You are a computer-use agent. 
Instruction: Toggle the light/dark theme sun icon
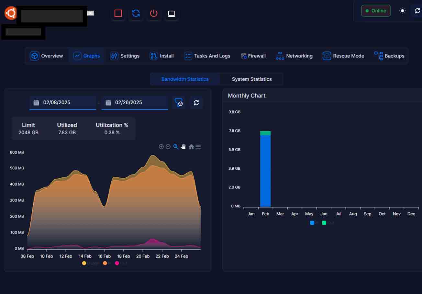[402, 11]
